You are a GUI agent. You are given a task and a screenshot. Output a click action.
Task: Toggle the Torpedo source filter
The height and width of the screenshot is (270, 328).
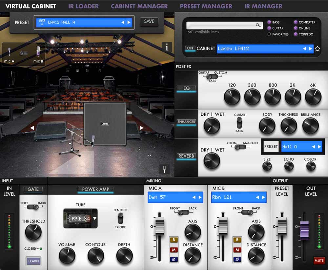point(296,34)
